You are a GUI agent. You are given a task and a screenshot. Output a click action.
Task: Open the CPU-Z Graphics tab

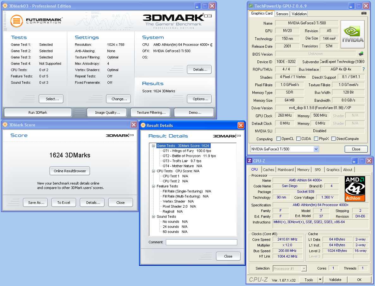pos(333,170)
